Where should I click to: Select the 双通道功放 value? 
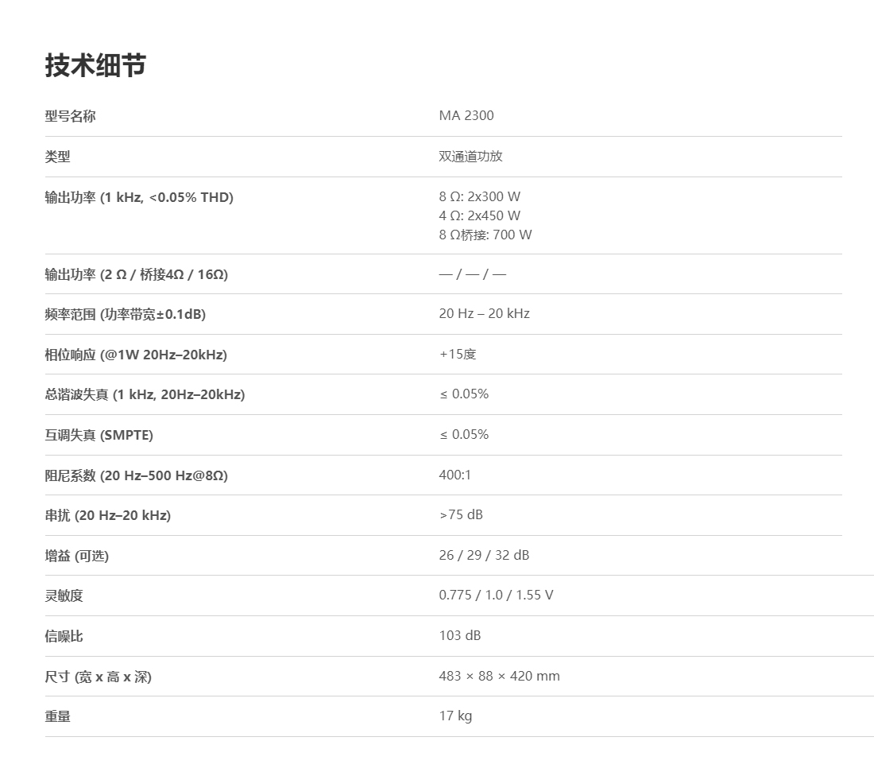[470, 156]
